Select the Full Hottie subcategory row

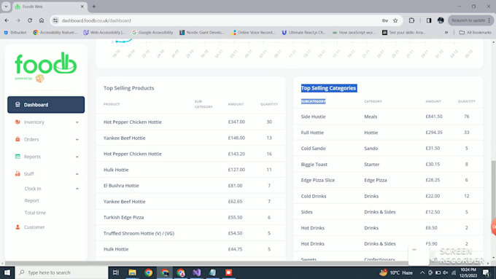point(388,133)
